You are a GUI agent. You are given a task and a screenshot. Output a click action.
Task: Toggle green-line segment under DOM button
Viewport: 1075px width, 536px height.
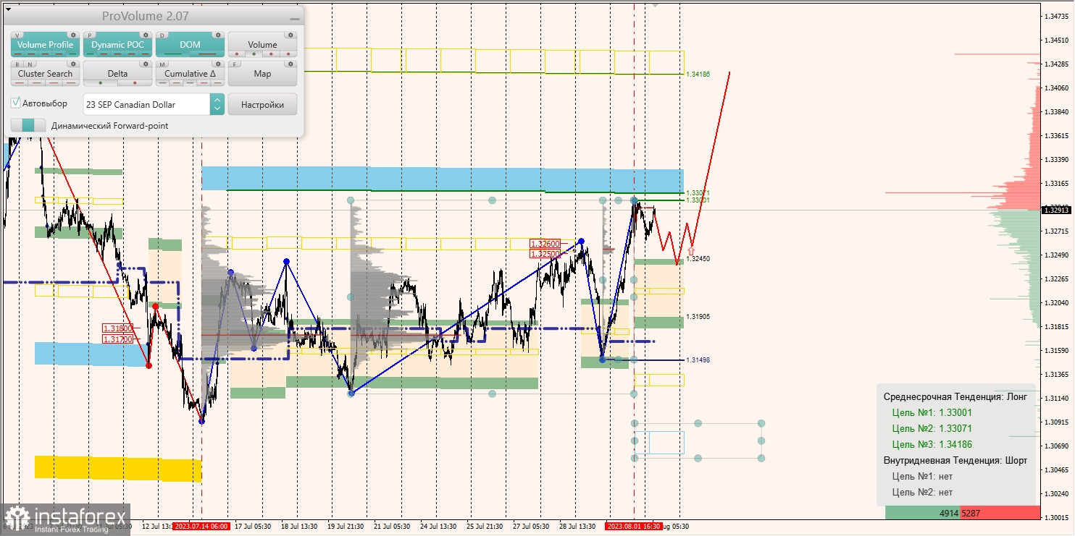point(173,54)
